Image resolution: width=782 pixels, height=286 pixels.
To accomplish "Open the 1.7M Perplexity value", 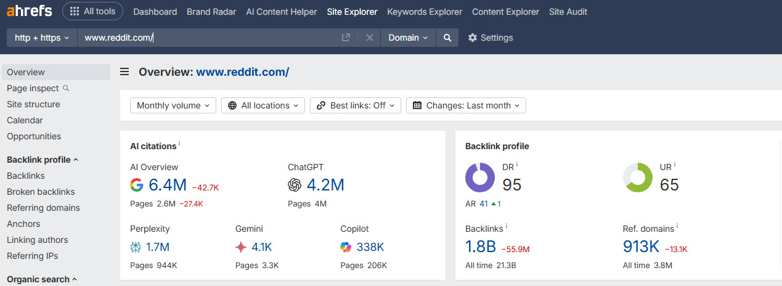I will coord(158,247).
